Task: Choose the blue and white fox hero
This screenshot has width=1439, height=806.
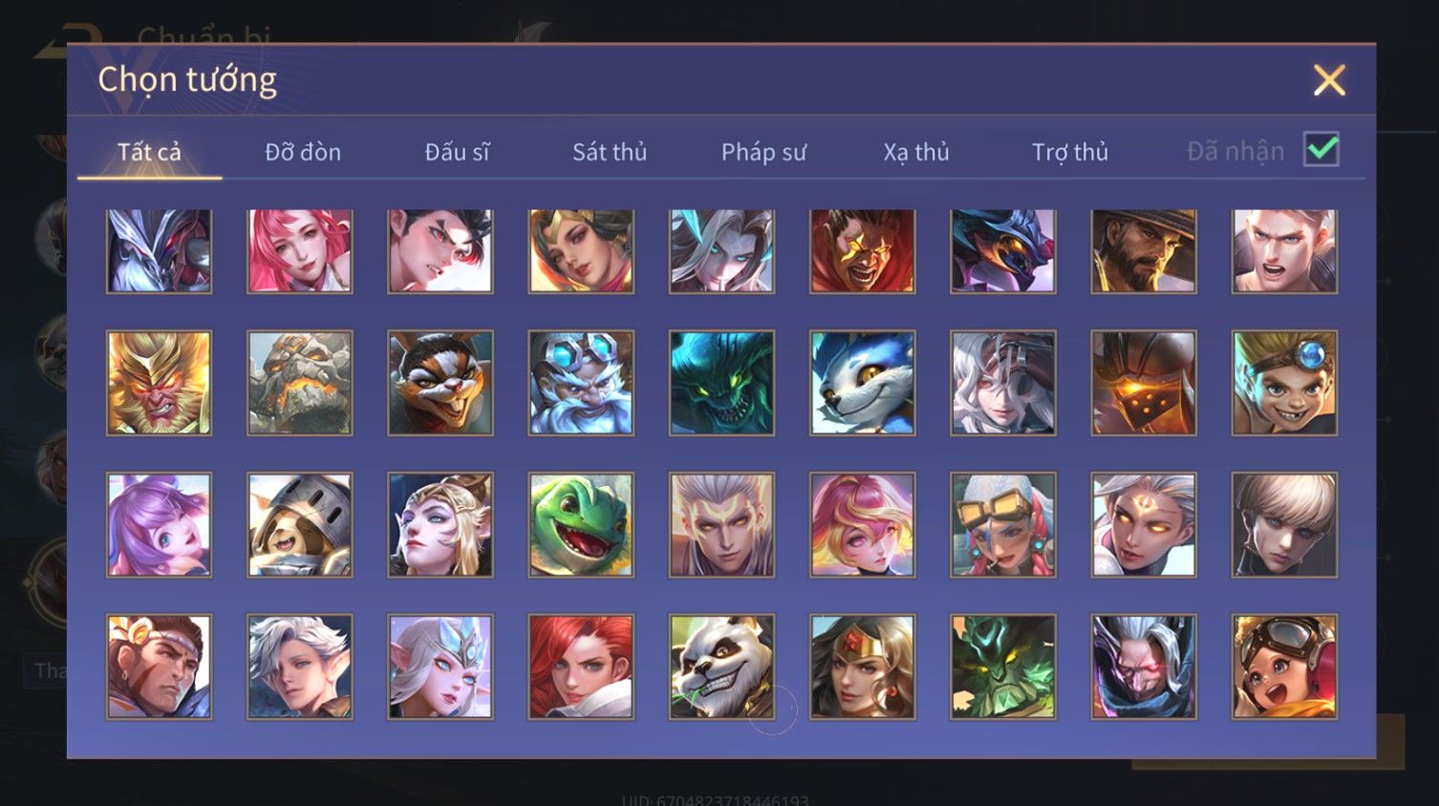Action: coord(863,383)
